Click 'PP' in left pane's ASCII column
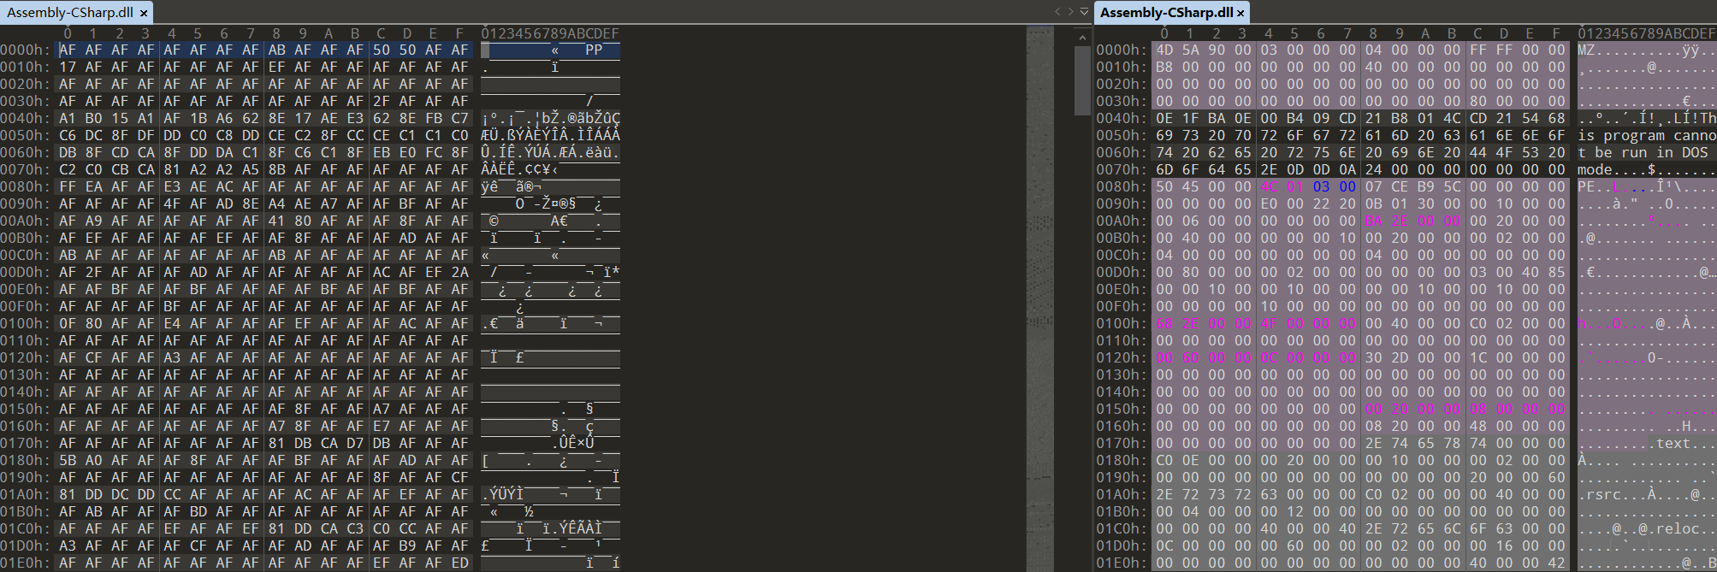1717x572 pixels. pyautogui.click(x=594, y=50)
